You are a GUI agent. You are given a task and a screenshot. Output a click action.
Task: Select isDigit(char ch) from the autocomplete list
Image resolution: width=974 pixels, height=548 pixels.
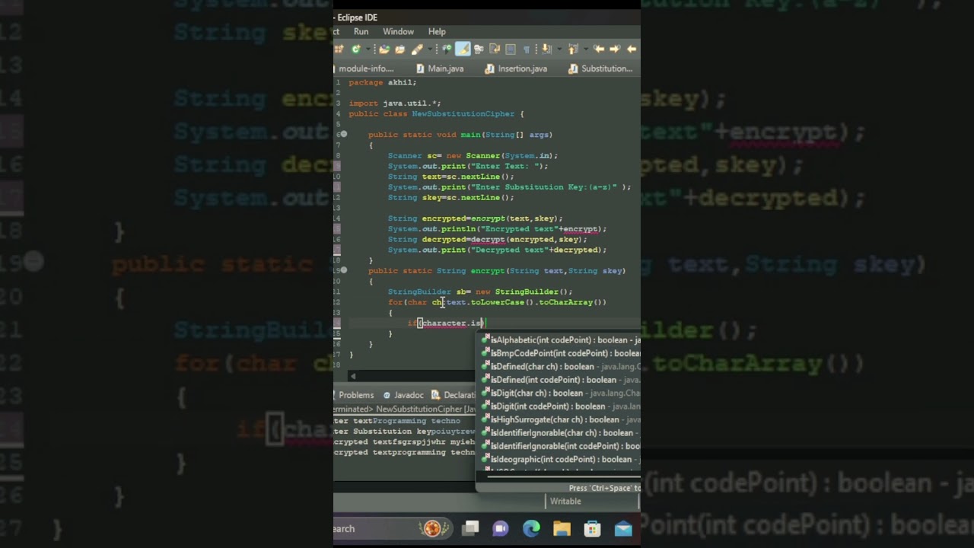point(536,393)
